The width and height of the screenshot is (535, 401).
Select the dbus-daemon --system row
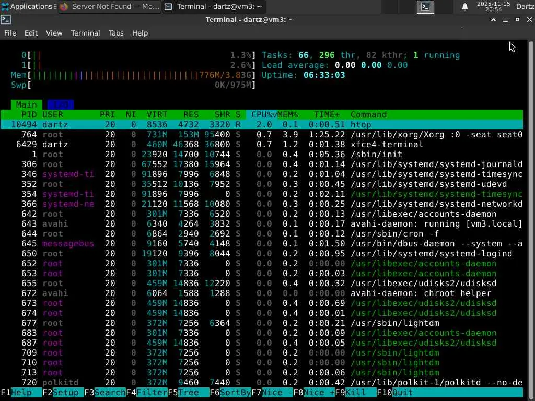coord(262,243)
